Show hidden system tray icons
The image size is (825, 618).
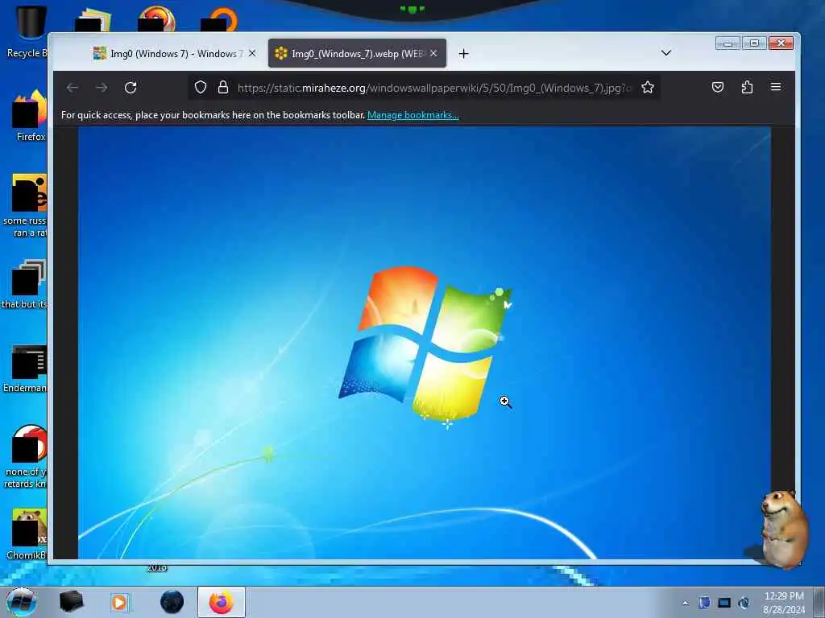pyautogui.click(x=685, y=603)
